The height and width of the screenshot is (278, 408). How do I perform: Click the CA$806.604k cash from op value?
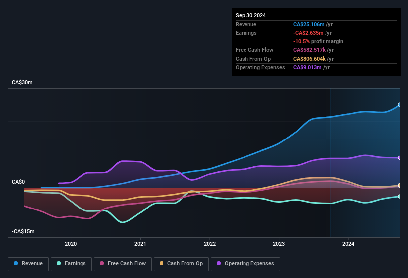pos(309,59)
